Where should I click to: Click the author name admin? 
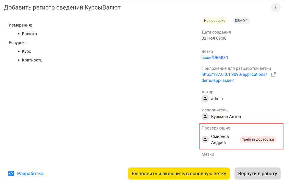click(217, 98)
